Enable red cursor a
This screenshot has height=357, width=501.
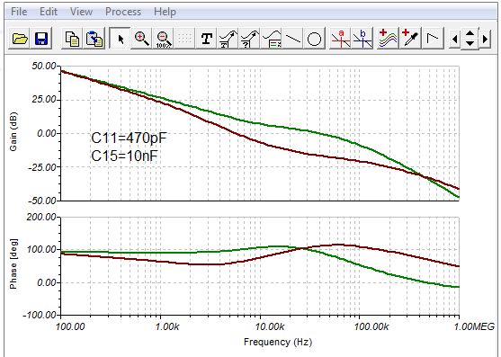340,39
